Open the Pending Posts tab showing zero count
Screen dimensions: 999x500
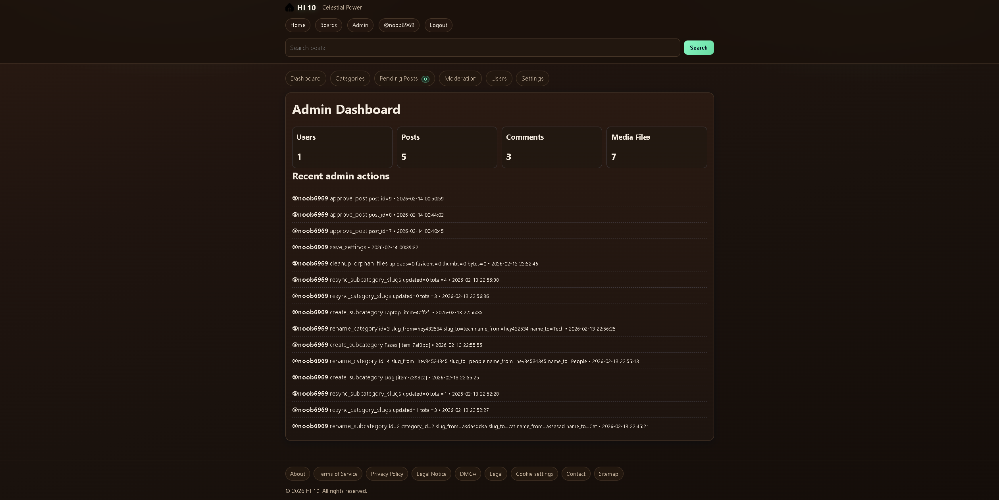404,78
